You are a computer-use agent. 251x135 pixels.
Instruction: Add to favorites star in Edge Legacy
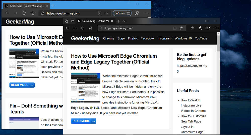(181, 28)
